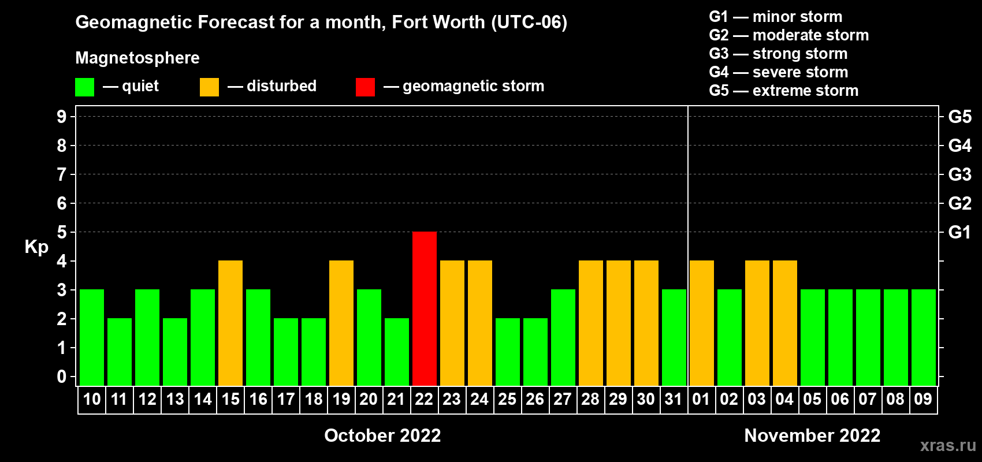
Task: Click the red geomagnetic storm legend swatch
Action: tap(365, 87)
